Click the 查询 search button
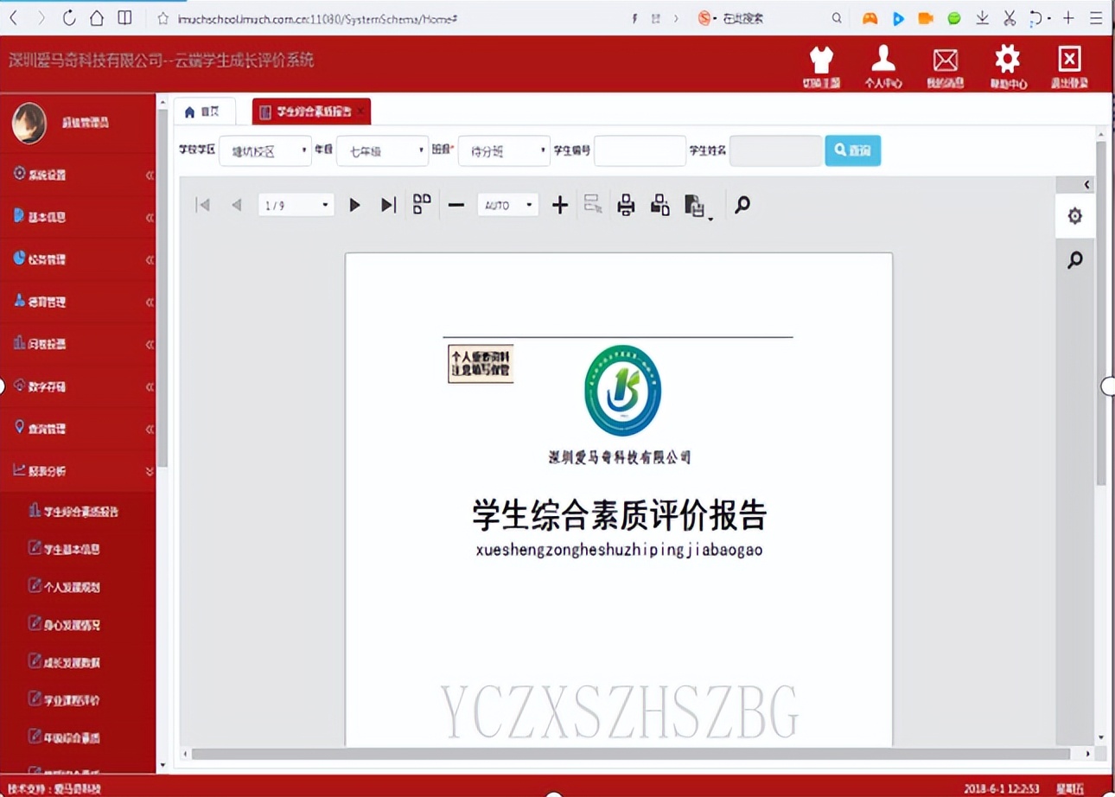Viewport: 1115px width, 797px height. (x=852, y=150)
